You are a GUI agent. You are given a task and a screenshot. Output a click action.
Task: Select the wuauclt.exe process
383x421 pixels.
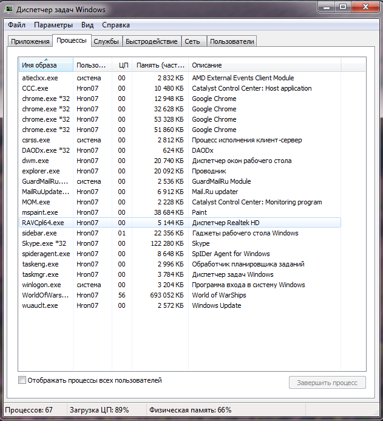[180, 305]
